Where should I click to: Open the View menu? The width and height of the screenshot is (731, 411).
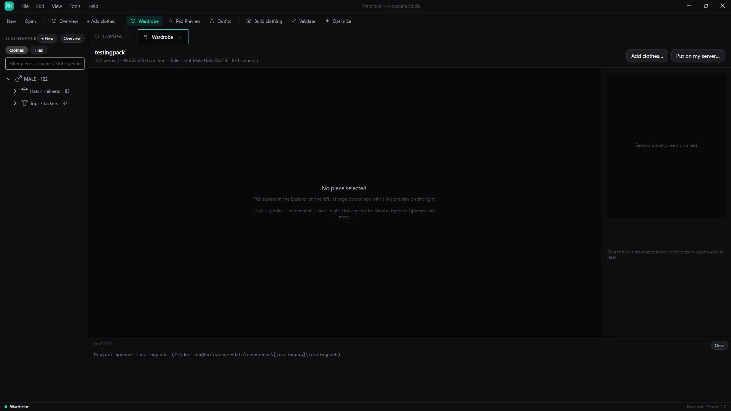57,6
